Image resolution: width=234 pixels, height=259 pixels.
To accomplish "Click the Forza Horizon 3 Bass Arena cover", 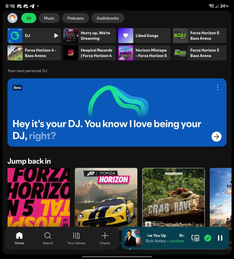I will pyautogui.click(x=180, y=53).
